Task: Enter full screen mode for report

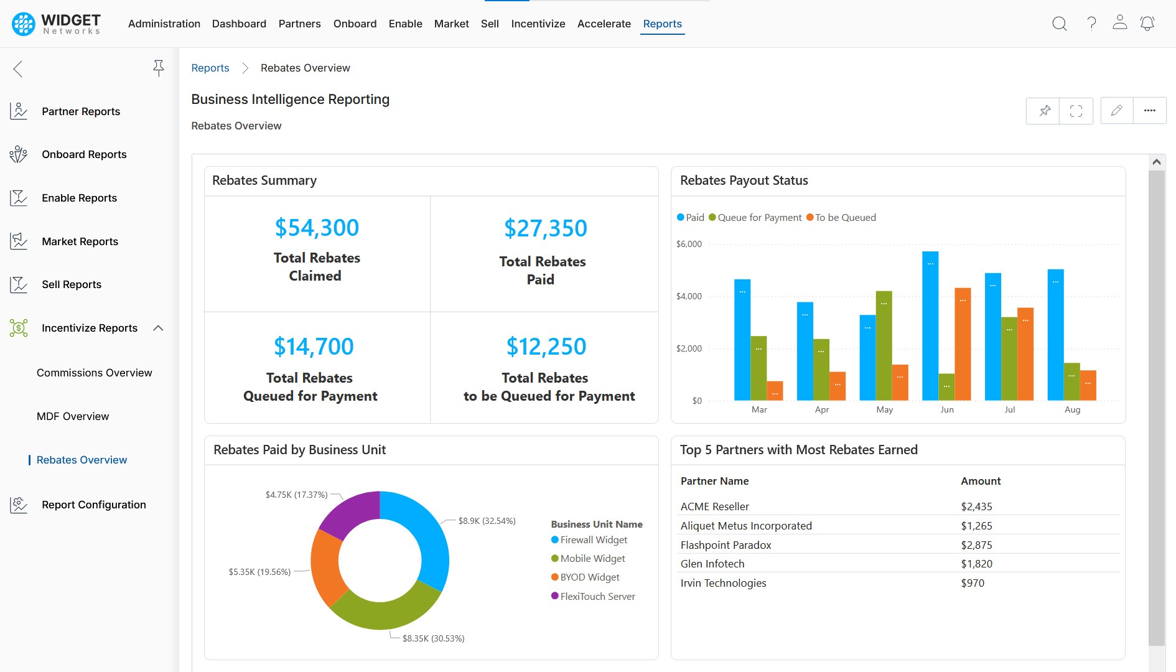Action: click(x=1076, y=111)
